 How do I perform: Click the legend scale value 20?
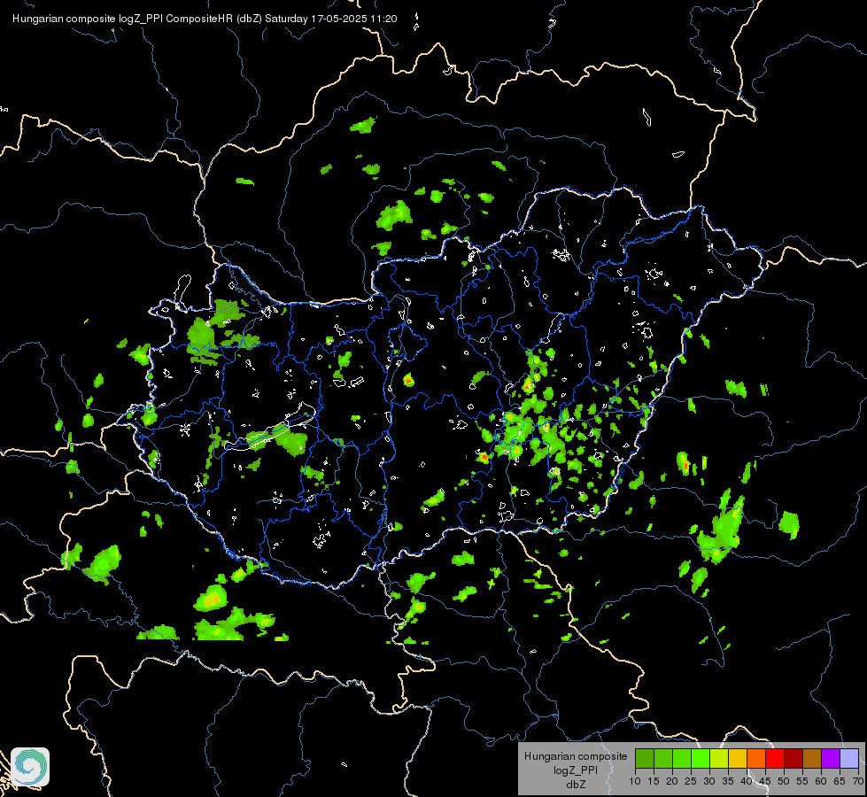point(672,781)
